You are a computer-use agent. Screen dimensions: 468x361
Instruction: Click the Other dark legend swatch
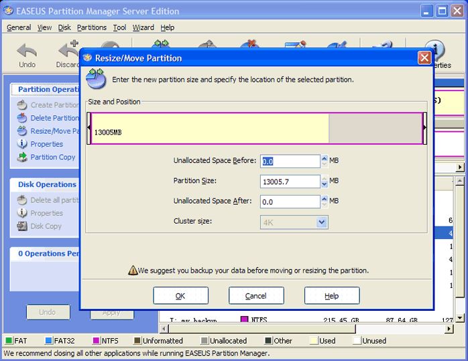pyautogui.click(x=268, y=340)
